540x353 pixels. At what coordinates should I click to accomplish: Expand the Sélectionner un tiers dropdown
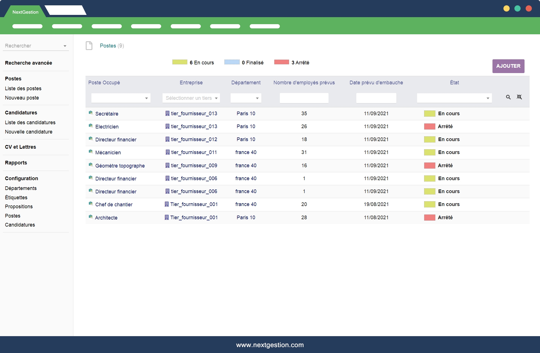191,98
